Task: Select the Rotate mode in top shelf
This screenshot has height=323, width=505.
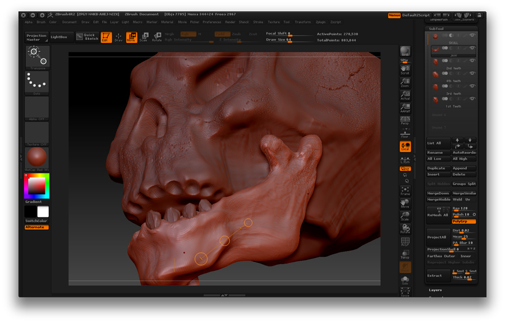Action: point(157,37)
